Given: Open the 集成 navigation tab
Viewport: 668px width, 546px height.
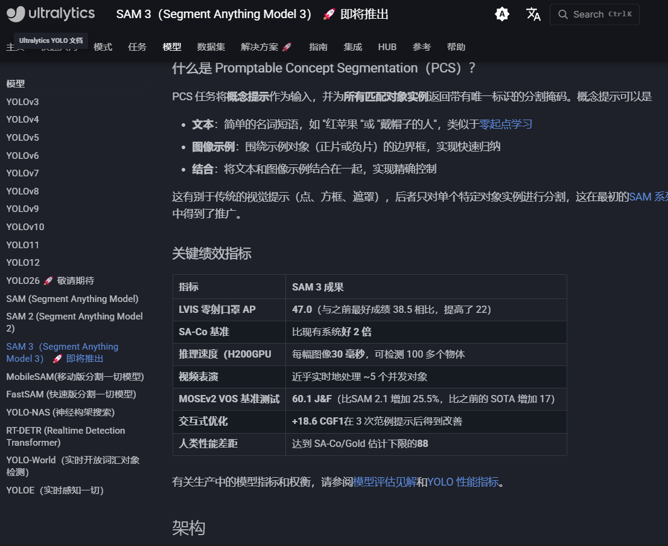Looking at the screenshot, I should tap(353, 47).
